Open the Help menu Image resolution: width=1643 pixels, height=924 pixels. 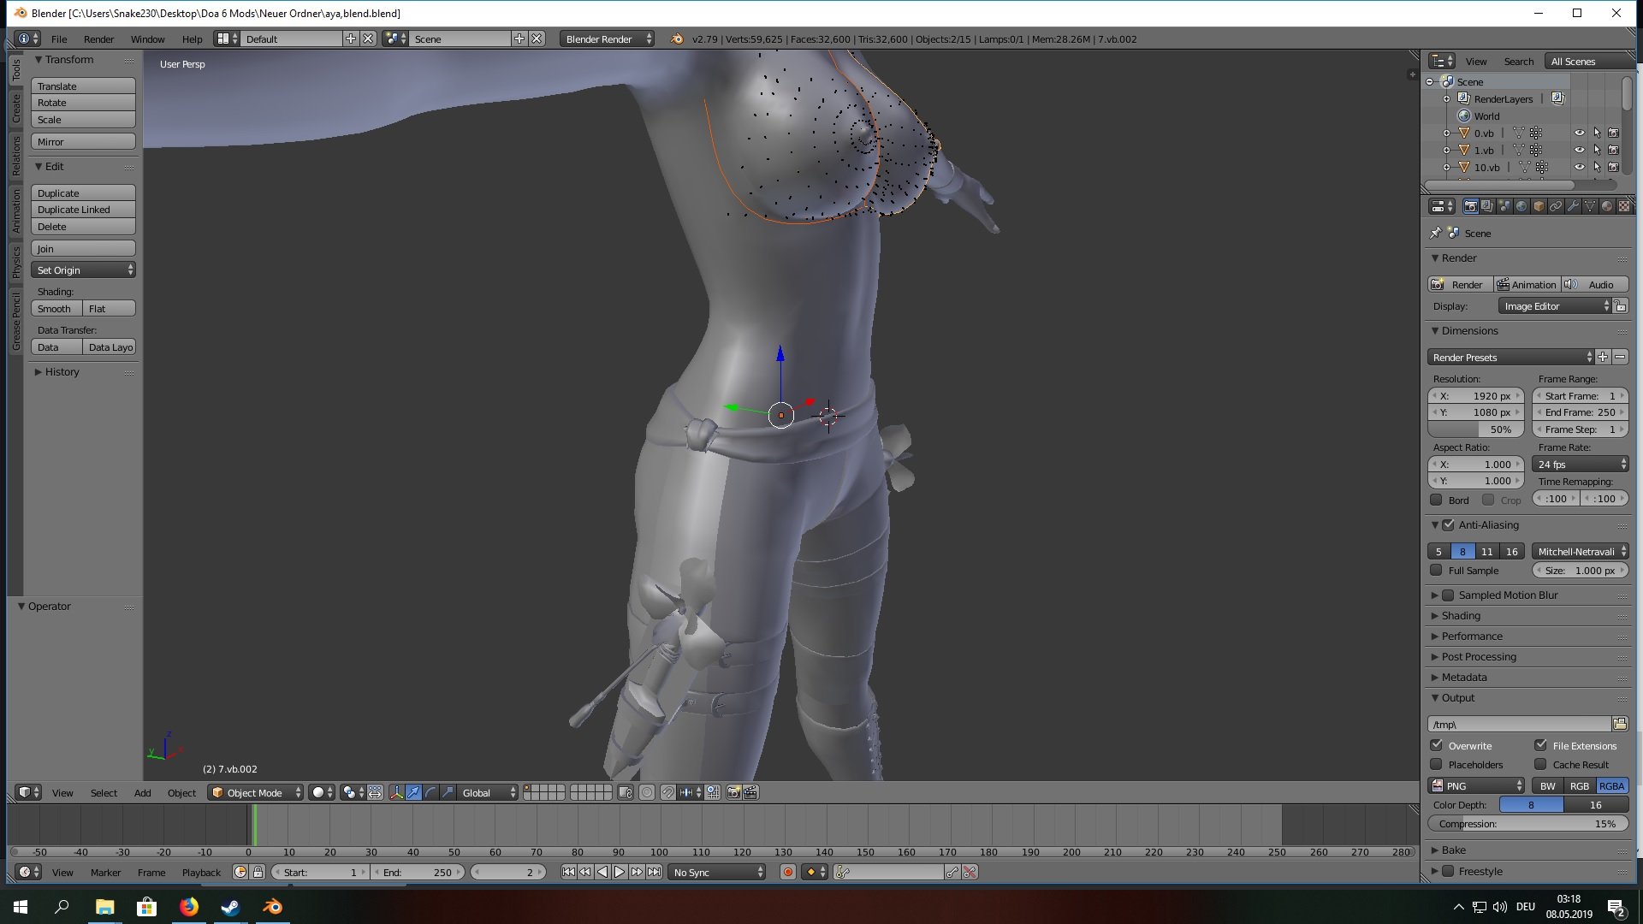point(192,38)
